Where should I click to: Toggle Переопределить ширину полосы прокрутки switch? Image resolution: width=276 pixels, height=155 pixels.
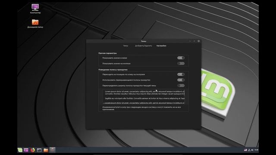click(x=181, y=86)
